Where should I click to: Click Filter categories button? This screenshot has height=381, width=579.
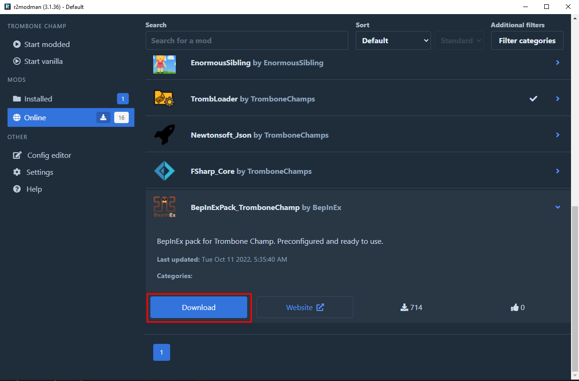527,40
